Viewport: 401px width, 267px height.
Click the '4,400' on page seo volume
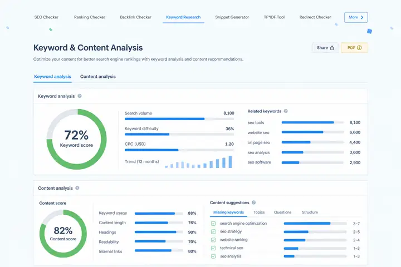coord(355,142)
